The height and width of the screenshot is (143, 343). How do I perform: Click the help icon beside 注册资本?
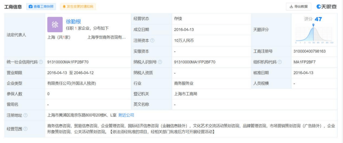(x=152, y=41)
